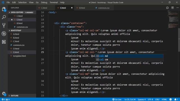Screen dimensions: 180x101
Task: Choose the col-sm autocomplete suggestion
Action: pyautogui.click(x=129, y=59)
